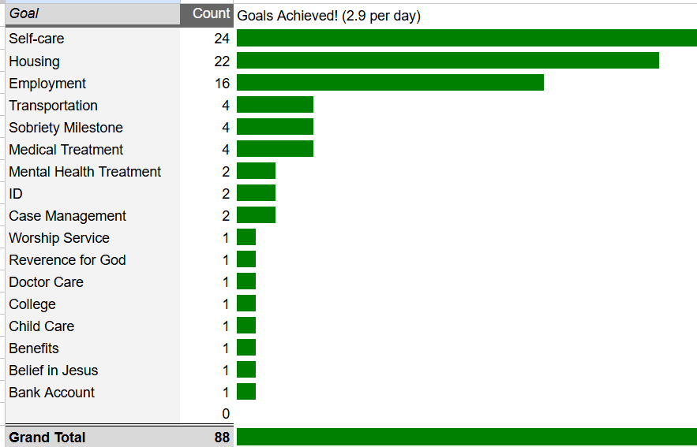
Task: Click the count 4 for Sobriety Milestone
Action: pyautogui.click(x=226, y=128)
